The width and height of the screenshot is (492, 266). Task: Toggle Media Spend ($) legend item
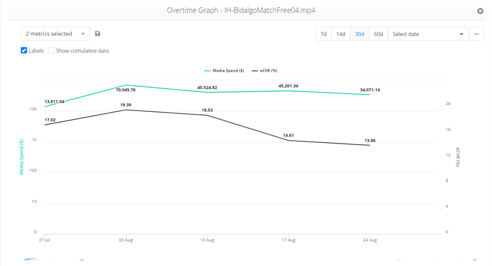(224, 71)
